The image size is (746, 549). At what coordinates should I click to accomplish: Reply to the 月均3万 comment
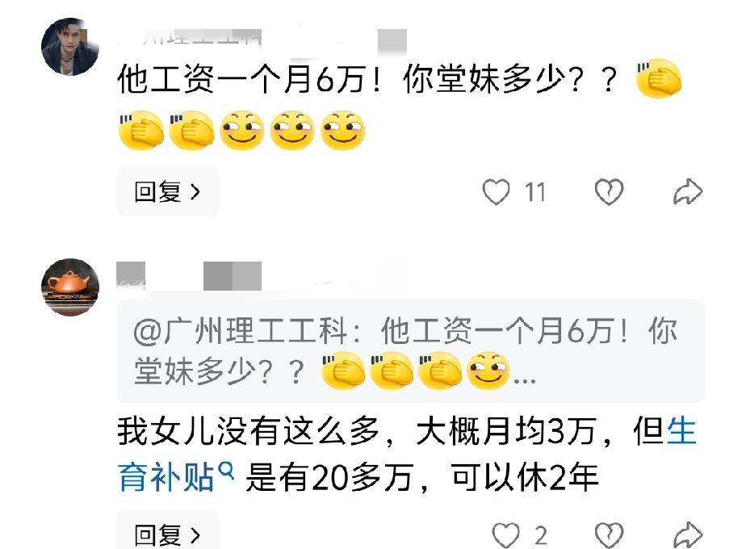[x=167, y=533]
